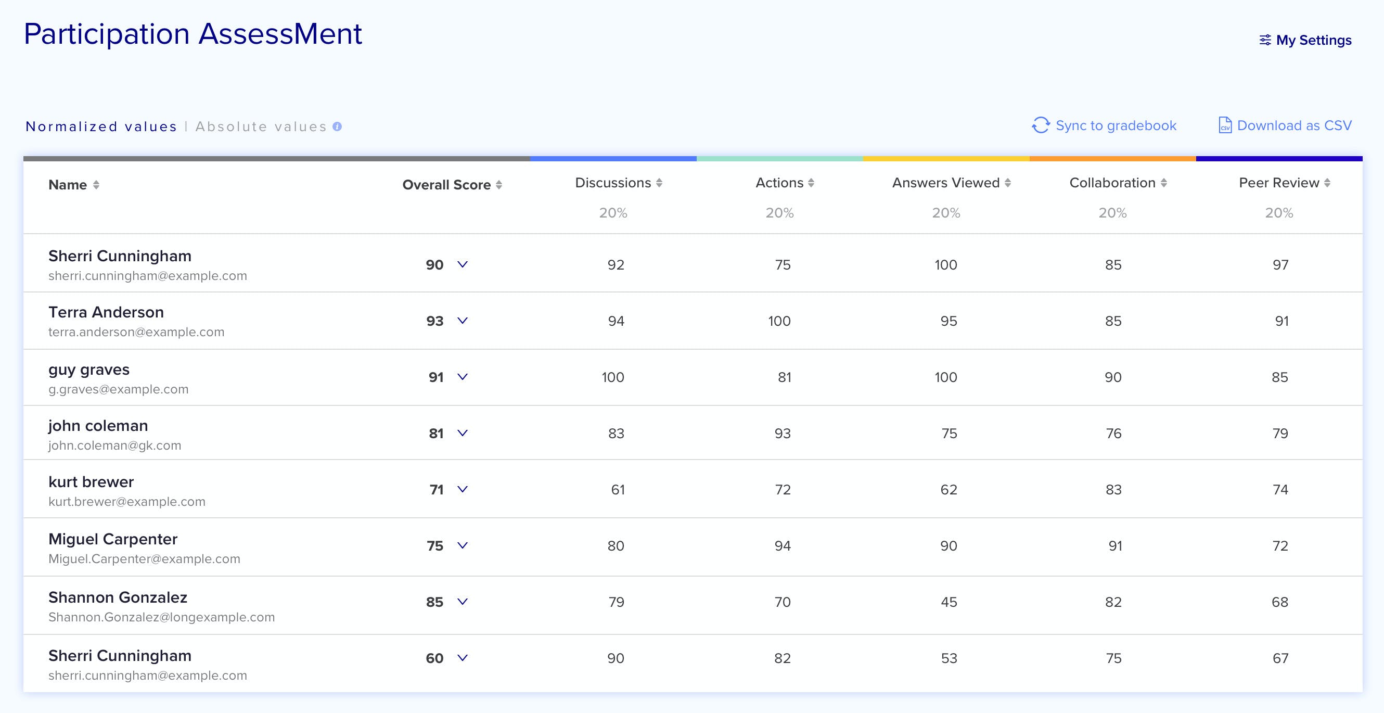Select Normalized values view
Viewport: 1384px width, 713px height.
[x=101, y=126]
